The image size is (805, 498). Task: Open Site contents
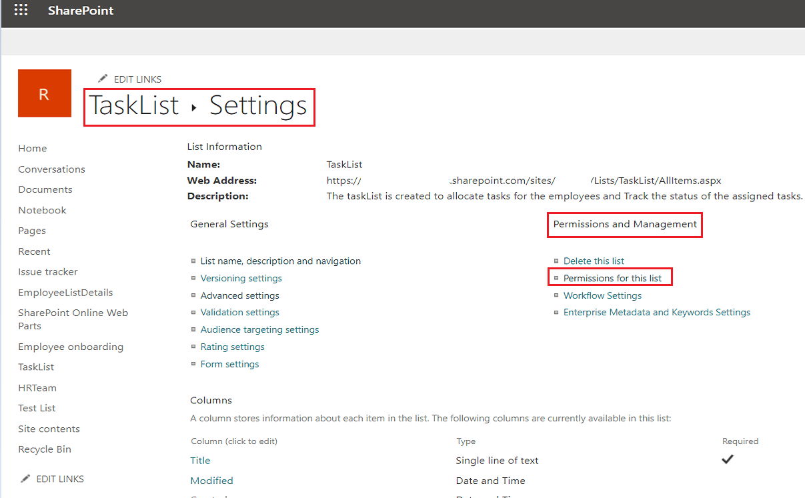pos(49,429)
